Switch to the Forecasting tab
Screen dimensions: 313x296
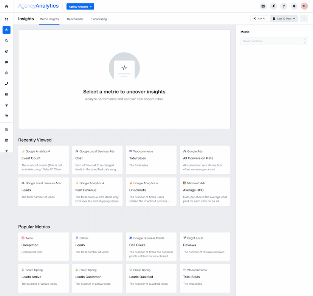click(x=99, y=19)
